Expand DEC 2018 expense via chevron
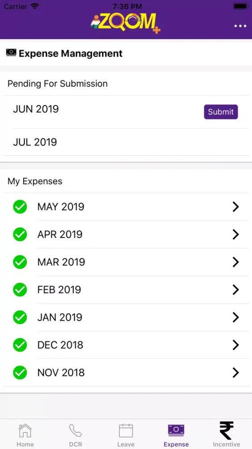The height and width of the screenshot is (449, 252). pyautogui.click(x=235, y=345)
